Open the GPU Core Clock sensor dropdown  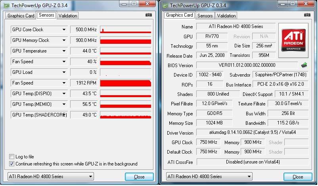[64, 30]
